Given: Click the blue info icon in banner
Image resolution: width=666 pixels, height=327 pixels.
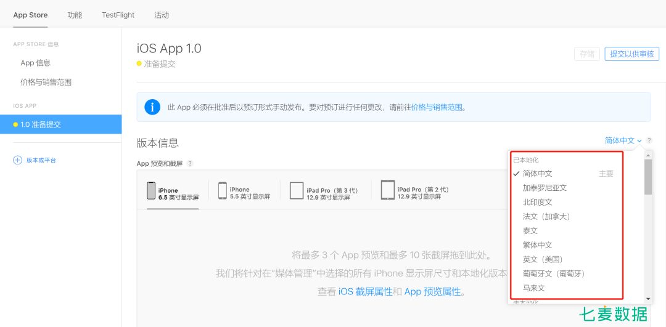Looking at the screenshot, I should [x=152, y=107].
